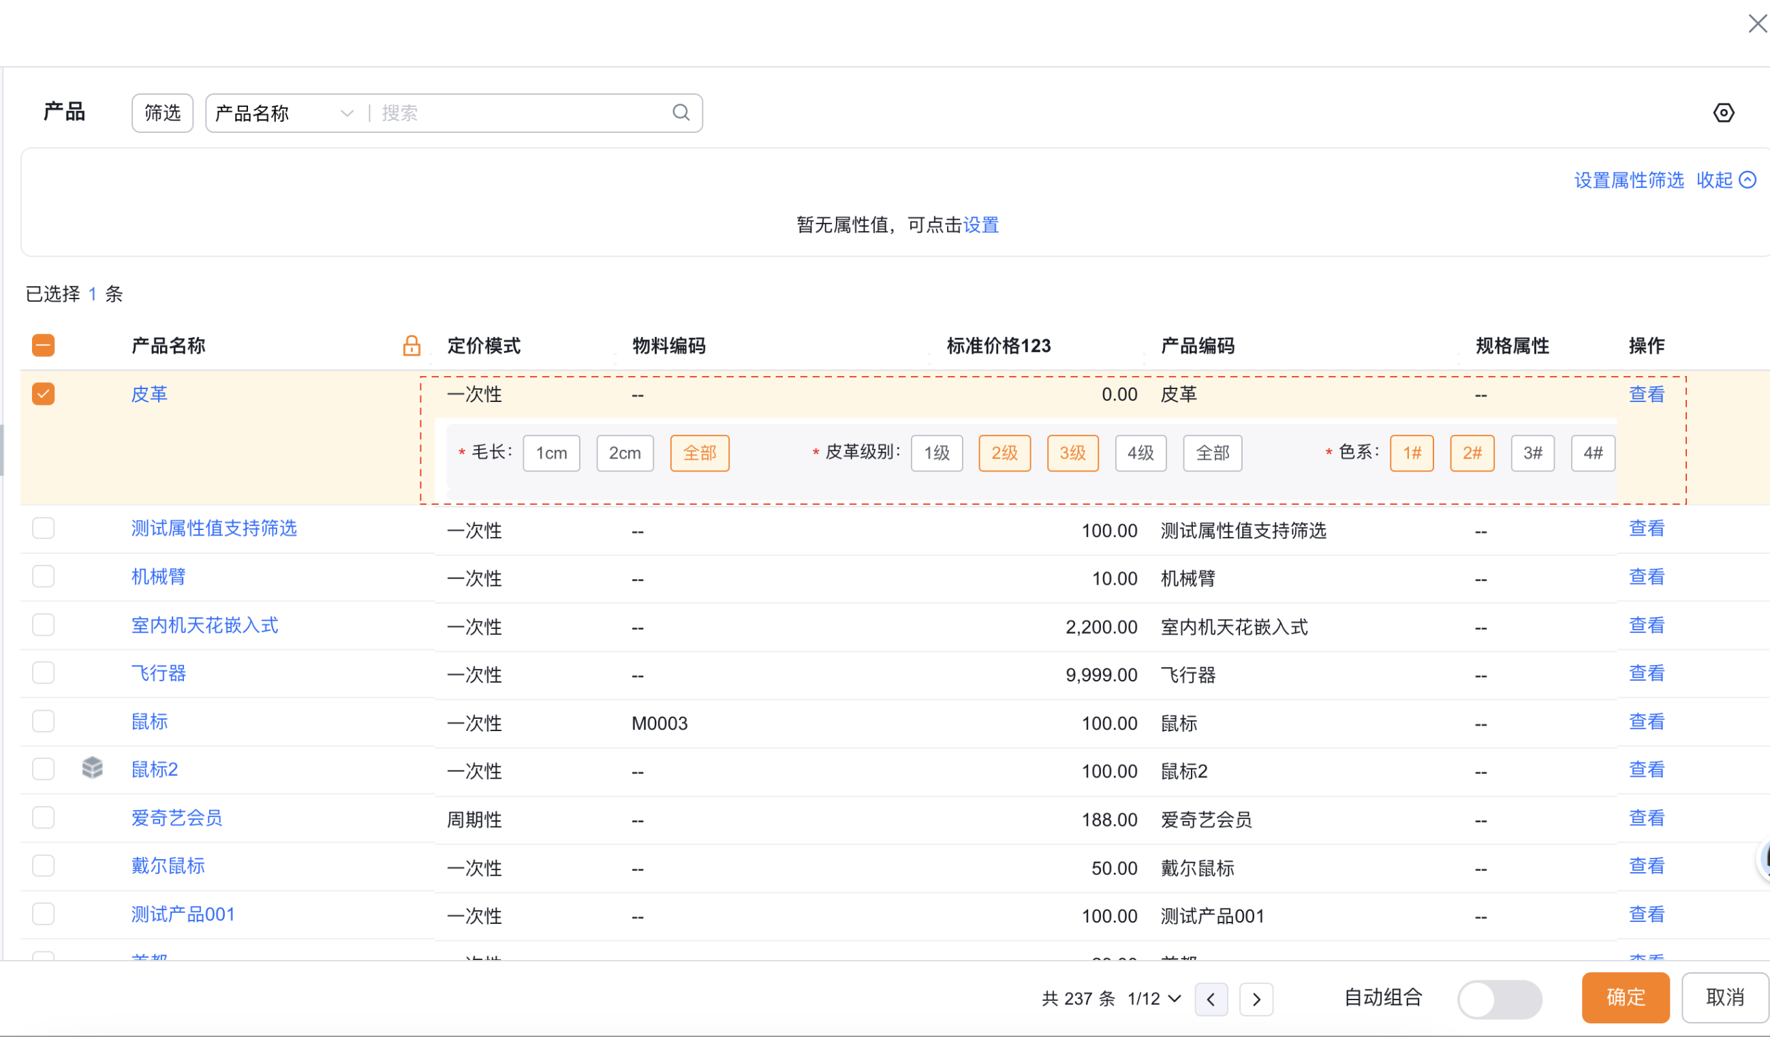This screenshot has width=1770, height=1037.
Task: Click the package icon beside 鼠标2
Action: tap(92, 768)
